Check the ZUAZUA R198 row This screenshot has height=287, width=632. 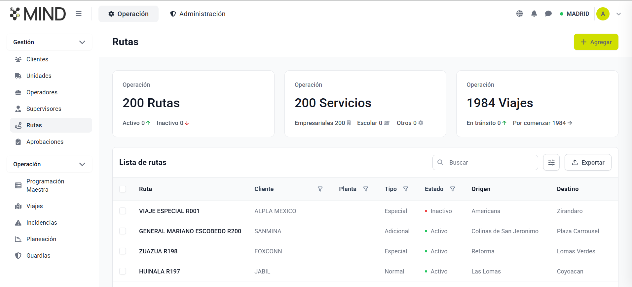[x=123, y=251]
